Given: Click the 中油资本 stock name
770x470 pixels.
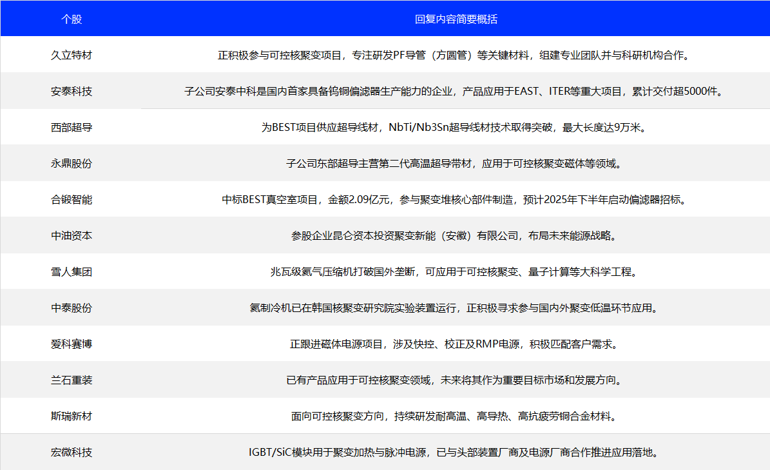Looking at the screenshot, I should tap(72, 235).
